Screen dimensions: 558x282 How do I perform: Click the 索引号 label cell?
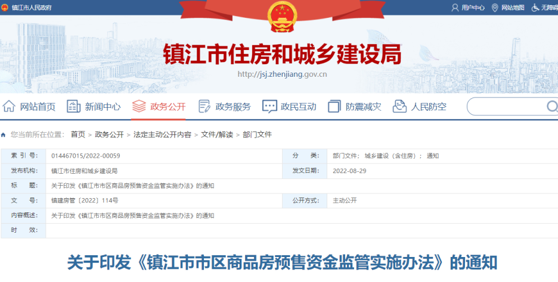23,156
